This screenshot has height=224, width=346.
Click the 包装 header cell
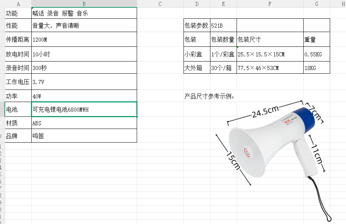click(197, 39)
